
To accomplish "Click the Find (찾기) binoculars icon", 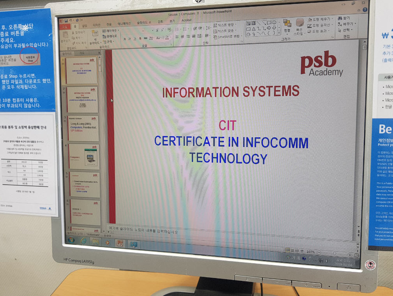I will point(340,18).
